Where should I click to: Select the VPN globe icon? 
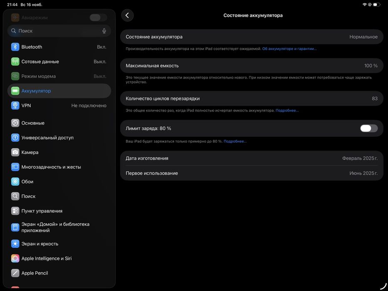(15, 106)
